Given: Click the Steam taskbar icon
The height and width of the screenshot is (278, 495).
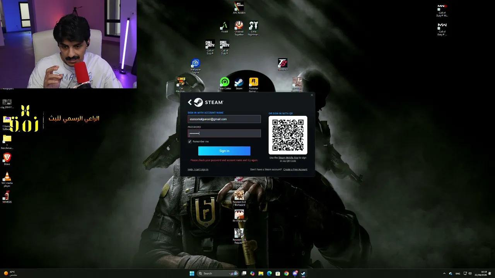Looking at the screenshot, I should point(303,273).
